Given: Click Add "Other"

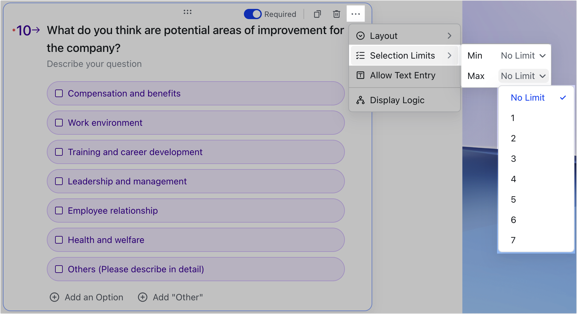Looking at the screenshot, I should 177,297.
